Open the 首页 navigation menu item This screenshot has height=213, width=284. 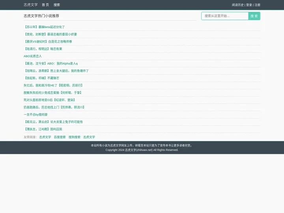[x=45, y=5]
